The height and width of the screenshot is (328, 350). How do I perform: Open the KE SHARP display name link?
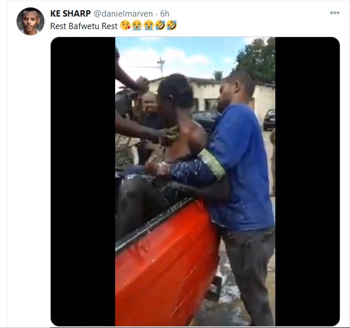point(71,14)
